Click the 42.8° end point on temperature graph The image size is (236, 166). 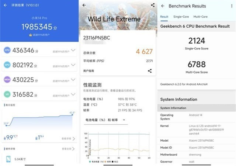72,115
